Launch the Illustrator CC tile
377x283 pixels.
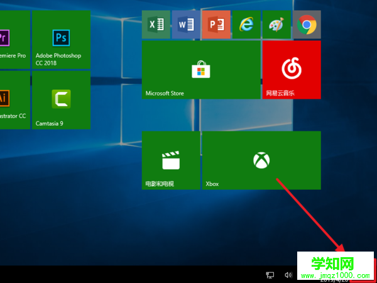15,100
